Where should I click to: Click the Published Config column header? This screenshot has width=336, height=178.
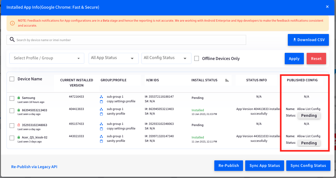pyautogui.click(x=302, y=80)
